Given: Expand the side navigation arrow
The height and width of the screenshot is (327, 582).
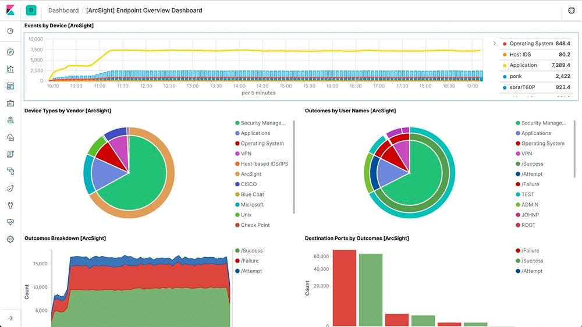Looking at the screenshot, I should [x=10, y=318].
